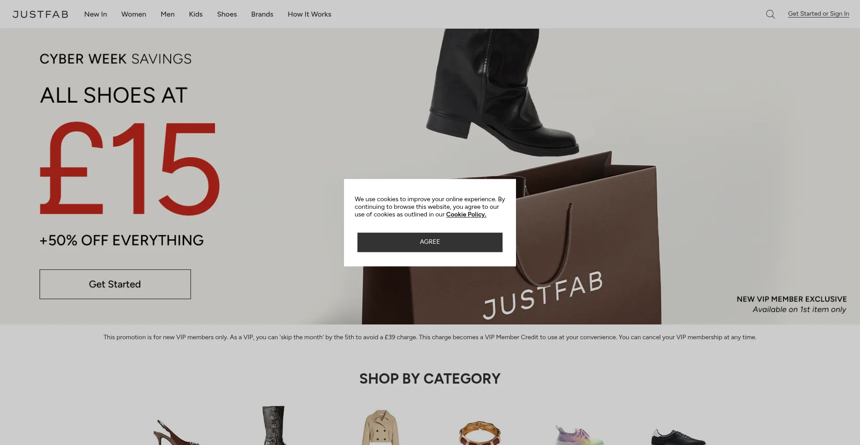Select the buckled boot category thumbnail
The width and height of the screenshot is (860, 445).
pyautogui.click(x=274, y=425)
